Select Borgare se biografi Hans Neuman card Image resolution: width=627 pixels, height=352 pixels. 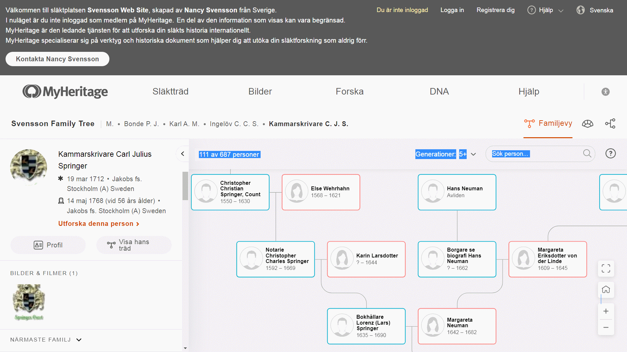coord(457,259)
